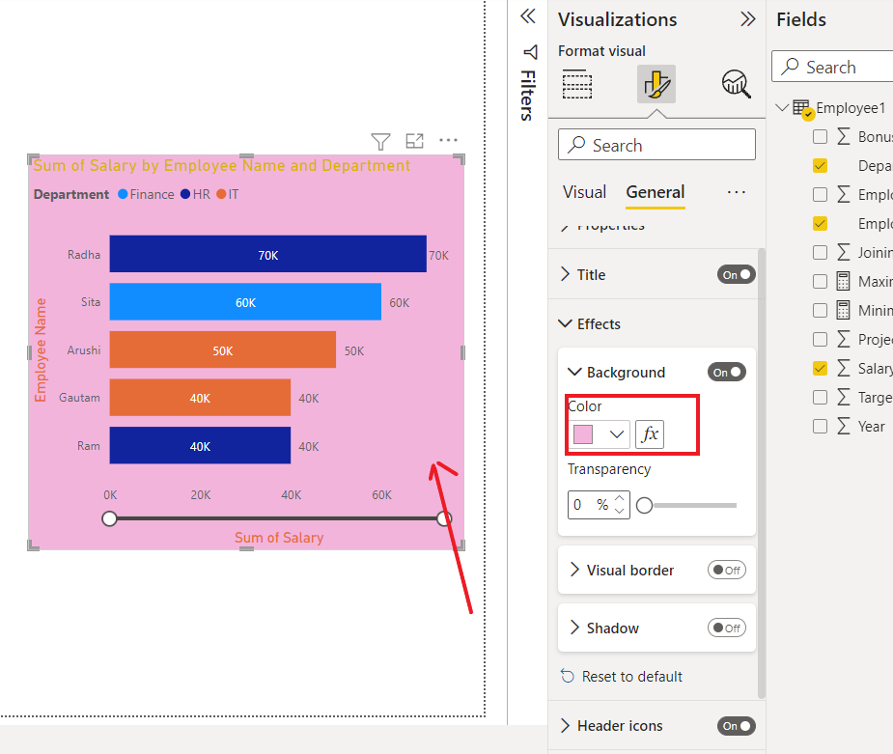Screen dimensions: 893x754
Task: Click the format pane vertical scrollbar
Action: point(762,473)
